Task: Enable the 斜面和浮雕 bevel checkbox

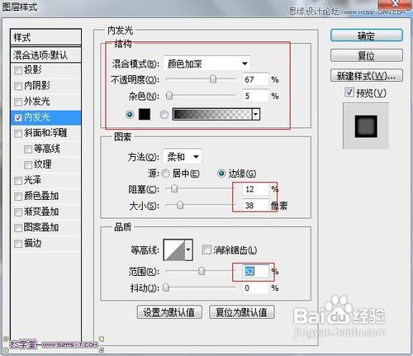Action: click(18, 134)
